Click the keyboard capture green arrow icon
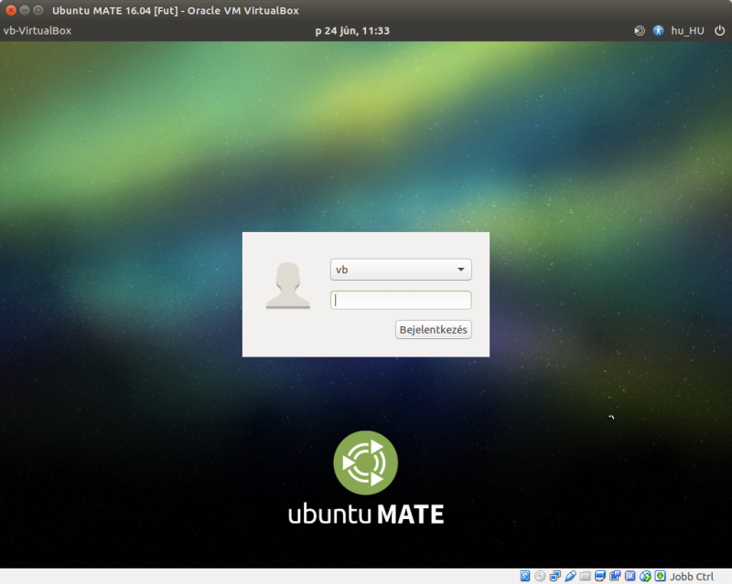The width and height of the screenshot is (732, 584). [x=660, y=576]
